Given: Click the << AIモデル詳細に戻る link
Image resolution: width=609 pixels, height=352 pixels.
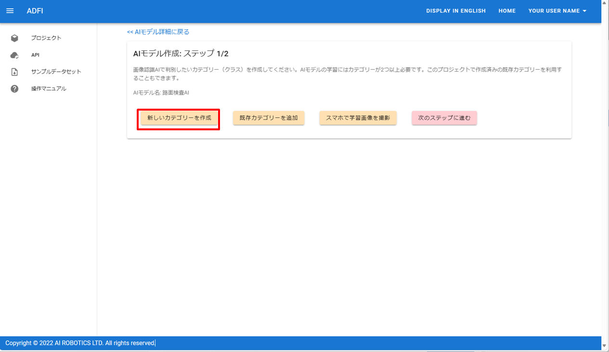Looking at the screenshot, I should tap(158, 32).
